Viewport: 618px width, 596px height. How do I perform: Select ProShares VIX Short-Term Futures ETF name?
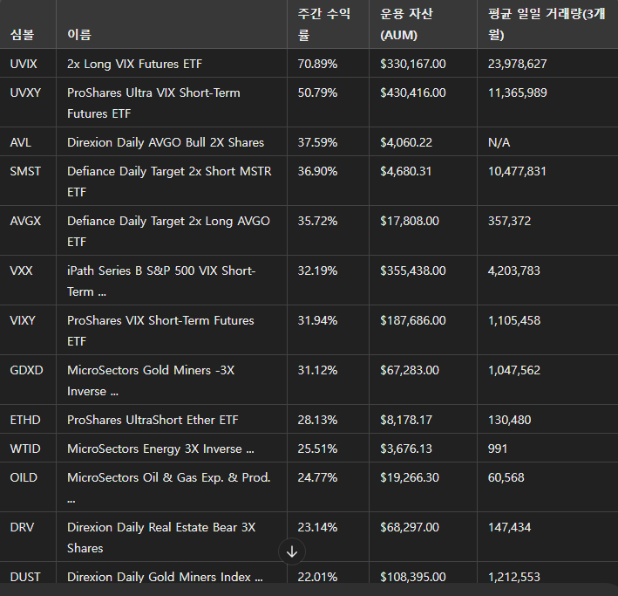160,331
